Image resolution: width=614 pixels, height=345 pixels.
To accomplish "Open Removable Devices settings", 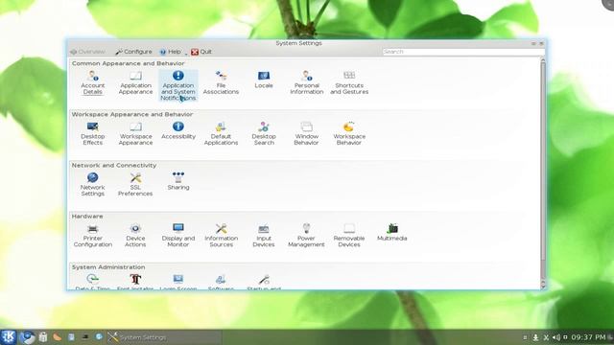I will point(349,236).
